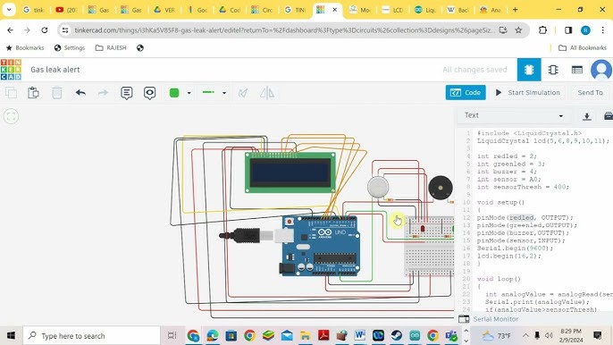Click the Send To button
The image size is (613, 345).
click(590, 93)
